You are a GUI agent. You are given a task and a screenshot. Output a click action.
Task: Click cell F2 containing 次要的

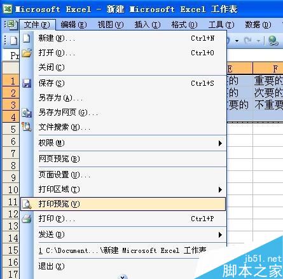tap(268, 93)
